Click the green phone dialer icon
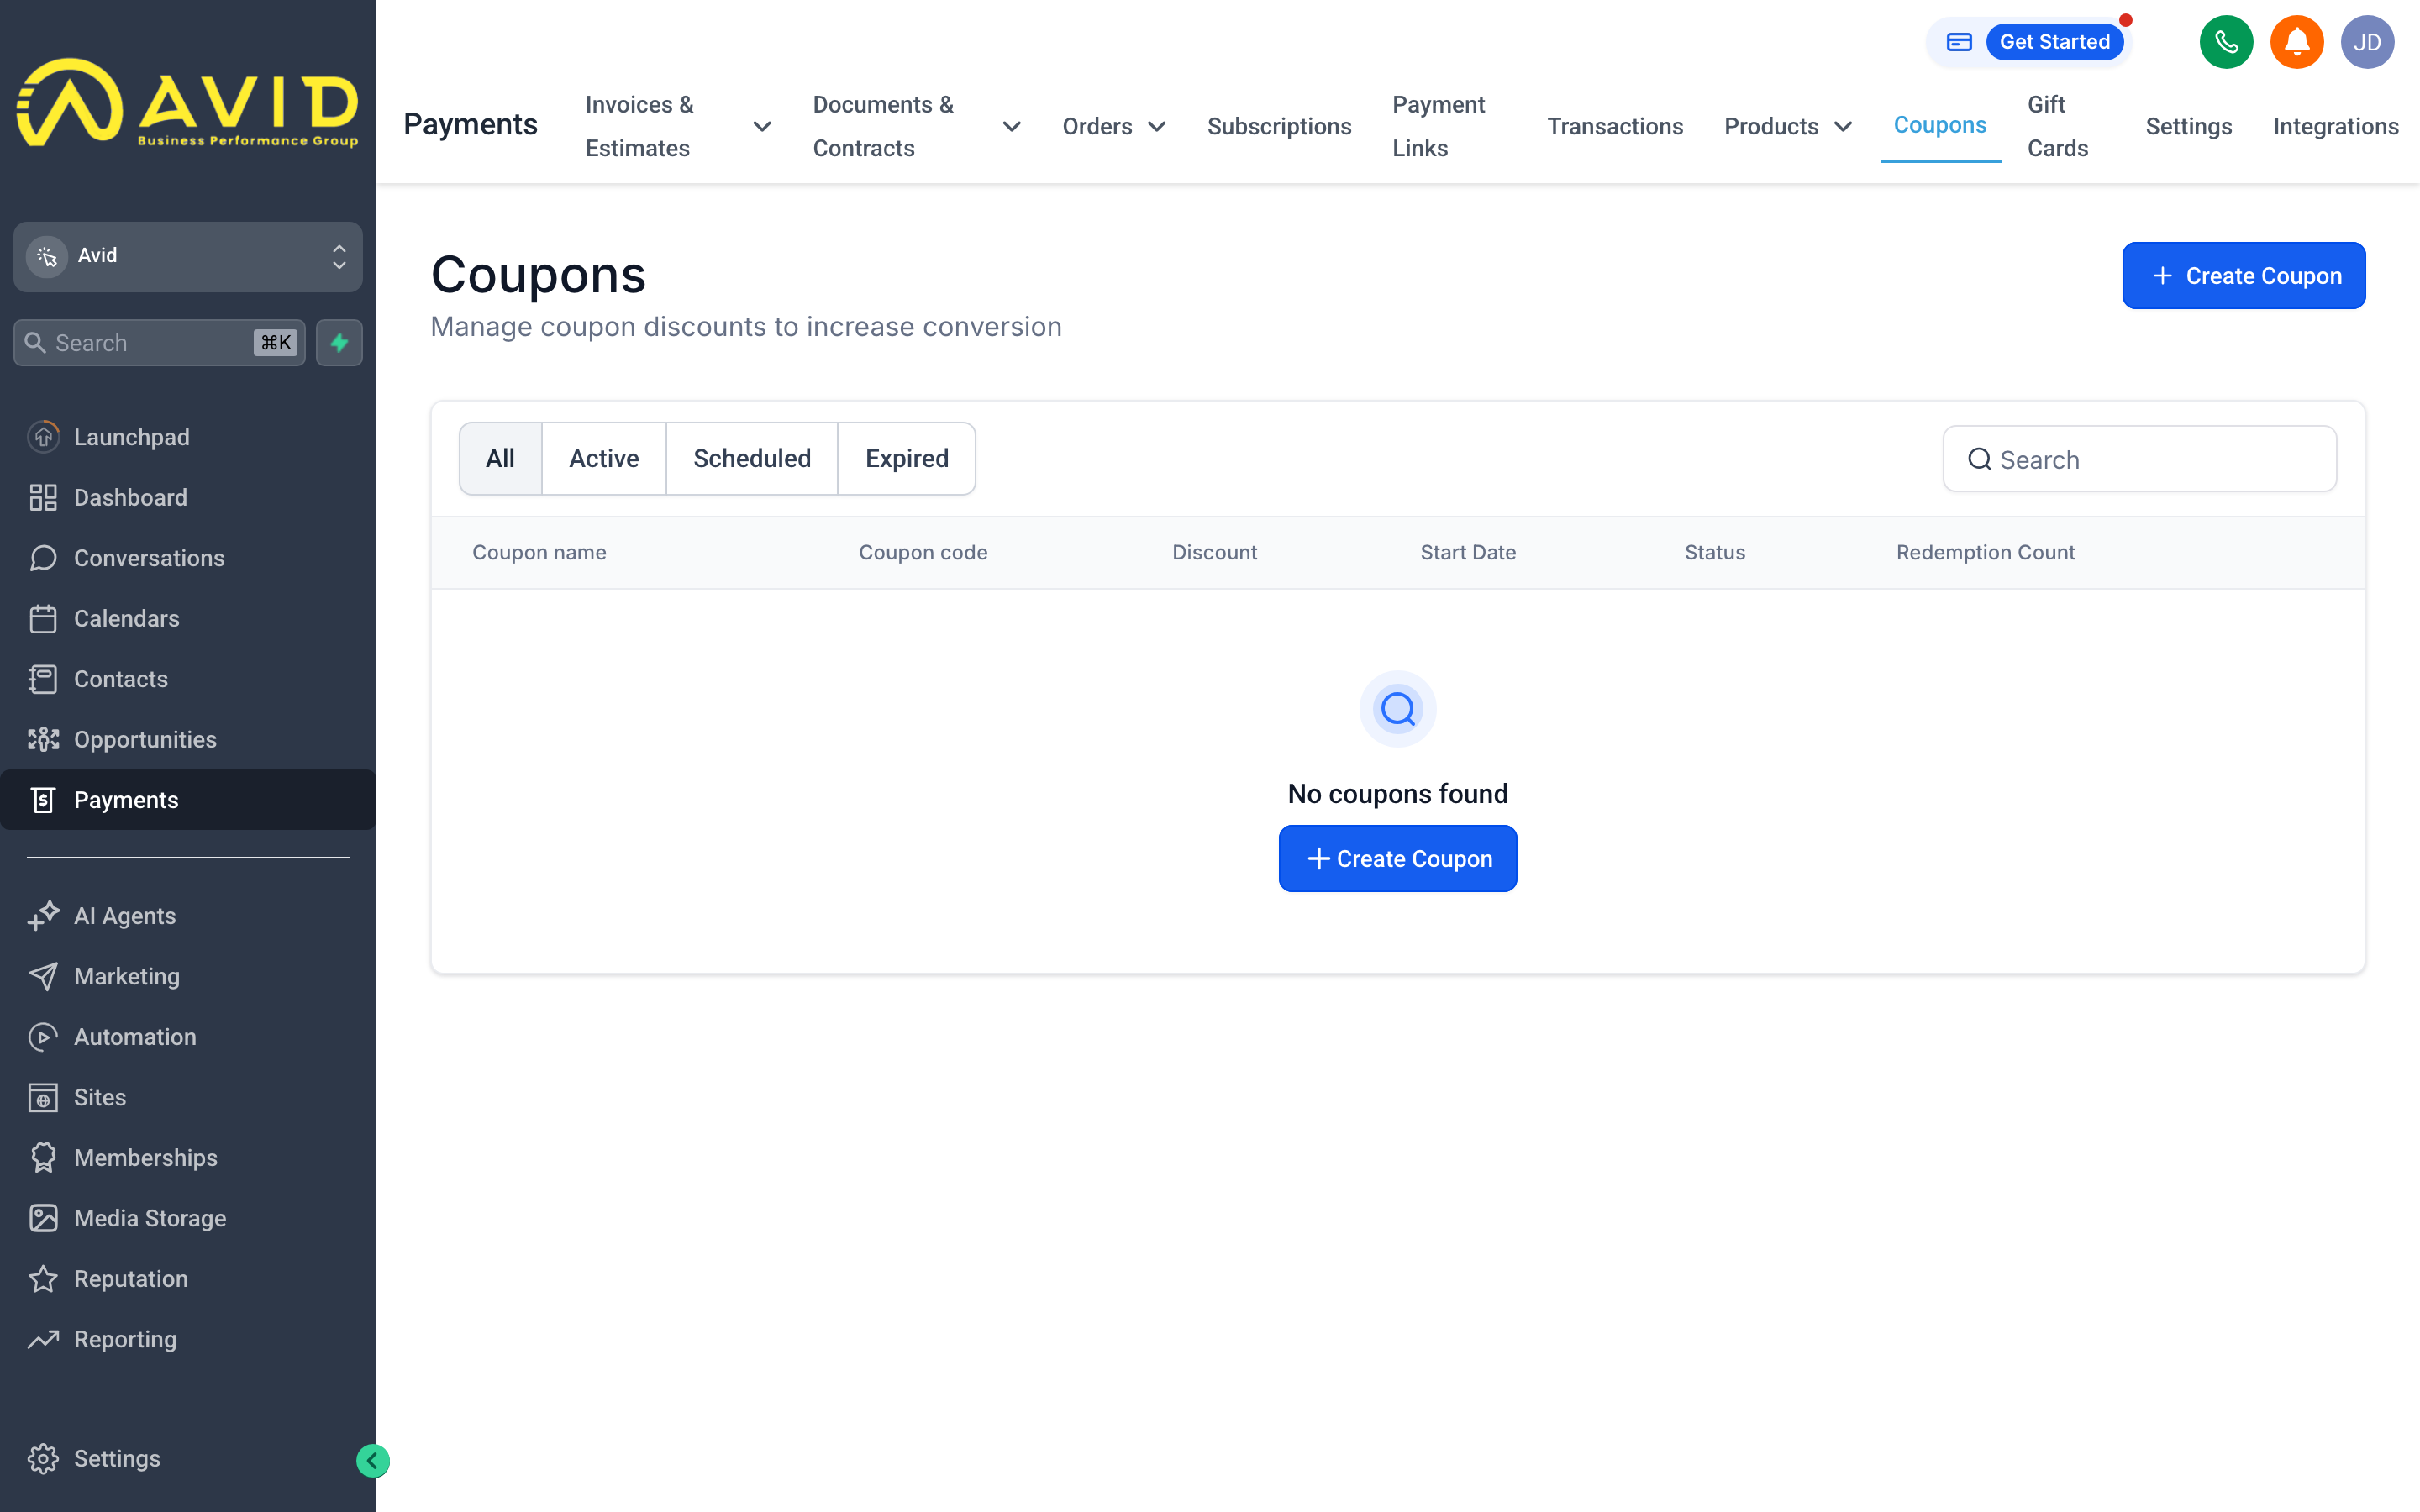 [2226, 42]
